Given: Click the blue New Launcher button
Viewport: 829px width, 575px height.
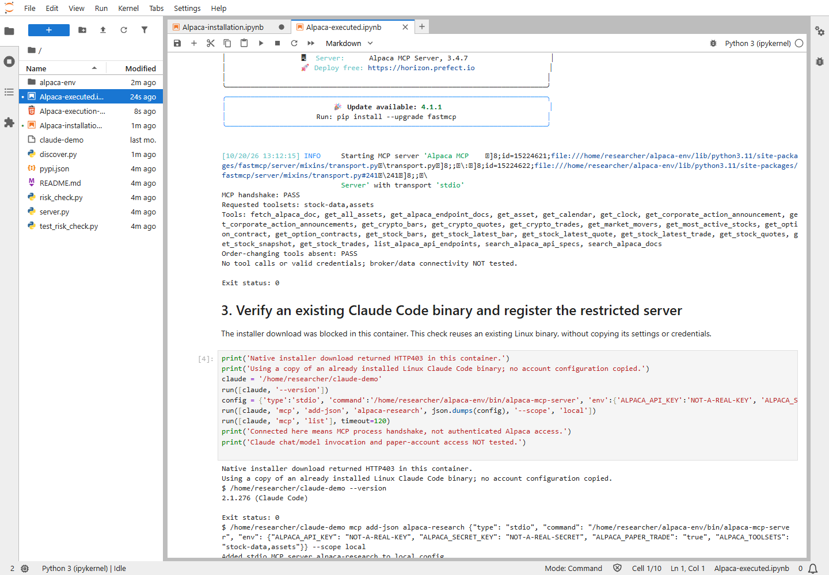Looking at the screenshot, I should point(49,30).
